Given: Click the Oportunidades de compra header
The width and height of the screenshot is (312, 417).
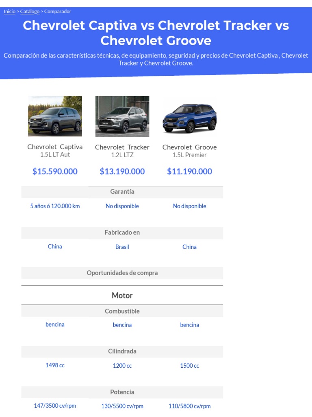Looking at the screenshot, I should [122, 273].
